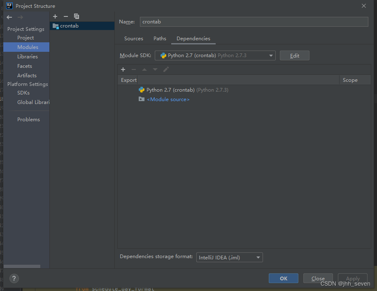This screenshot has width=377, height=291.
Task: Confirm settings with the OK button
Action: point(283,278)
